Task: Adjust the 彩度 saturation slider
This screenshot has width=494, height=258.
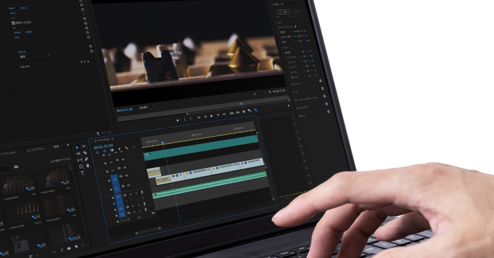Action: (301, 41)
